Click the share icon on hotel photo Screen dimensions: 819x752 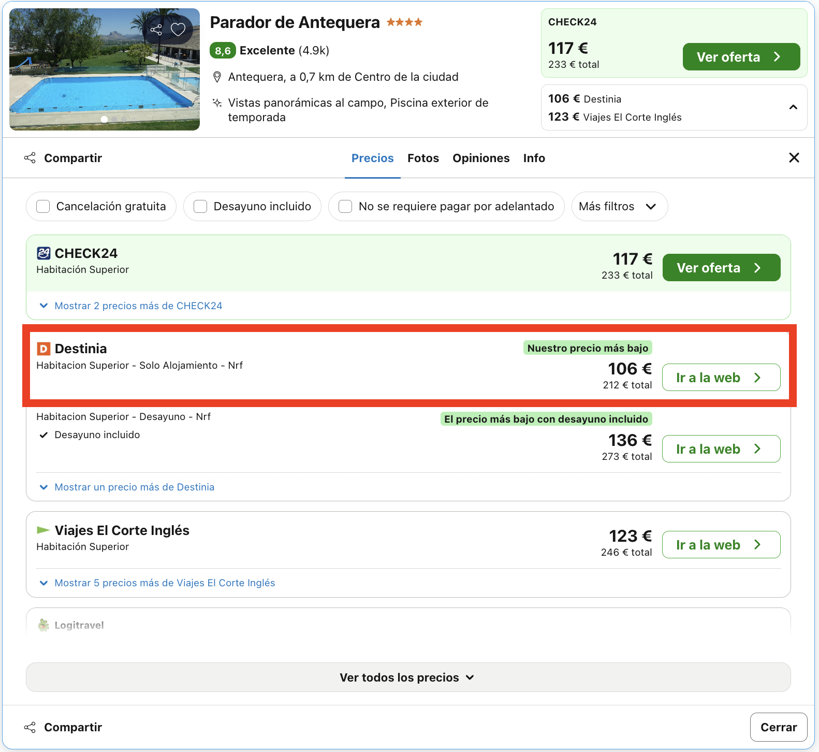click(156, 30)
